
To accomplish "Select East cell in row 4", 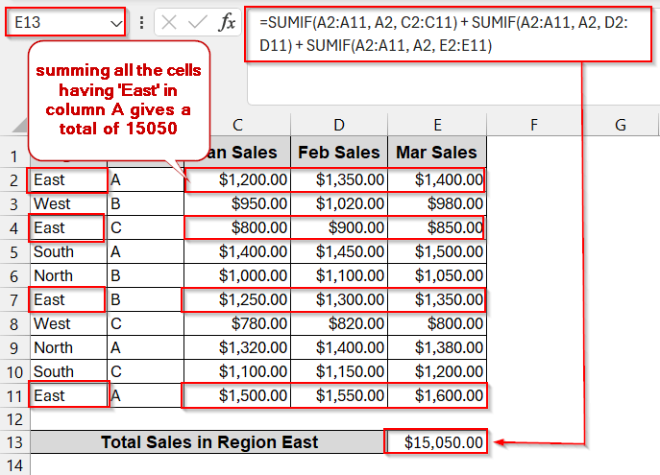I will click(x=68, y=227).
